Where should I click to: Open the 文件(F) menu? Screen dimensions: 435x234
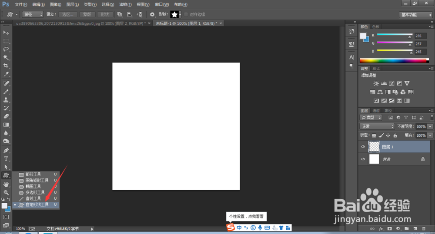click(x=21, y=4)
